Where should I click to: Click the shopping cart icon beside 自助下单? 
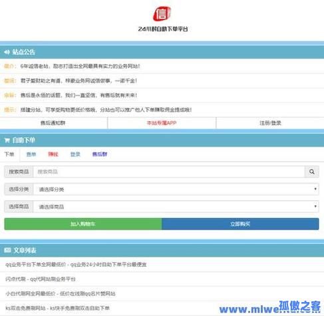pyautogui.click(x=7, y=140)
